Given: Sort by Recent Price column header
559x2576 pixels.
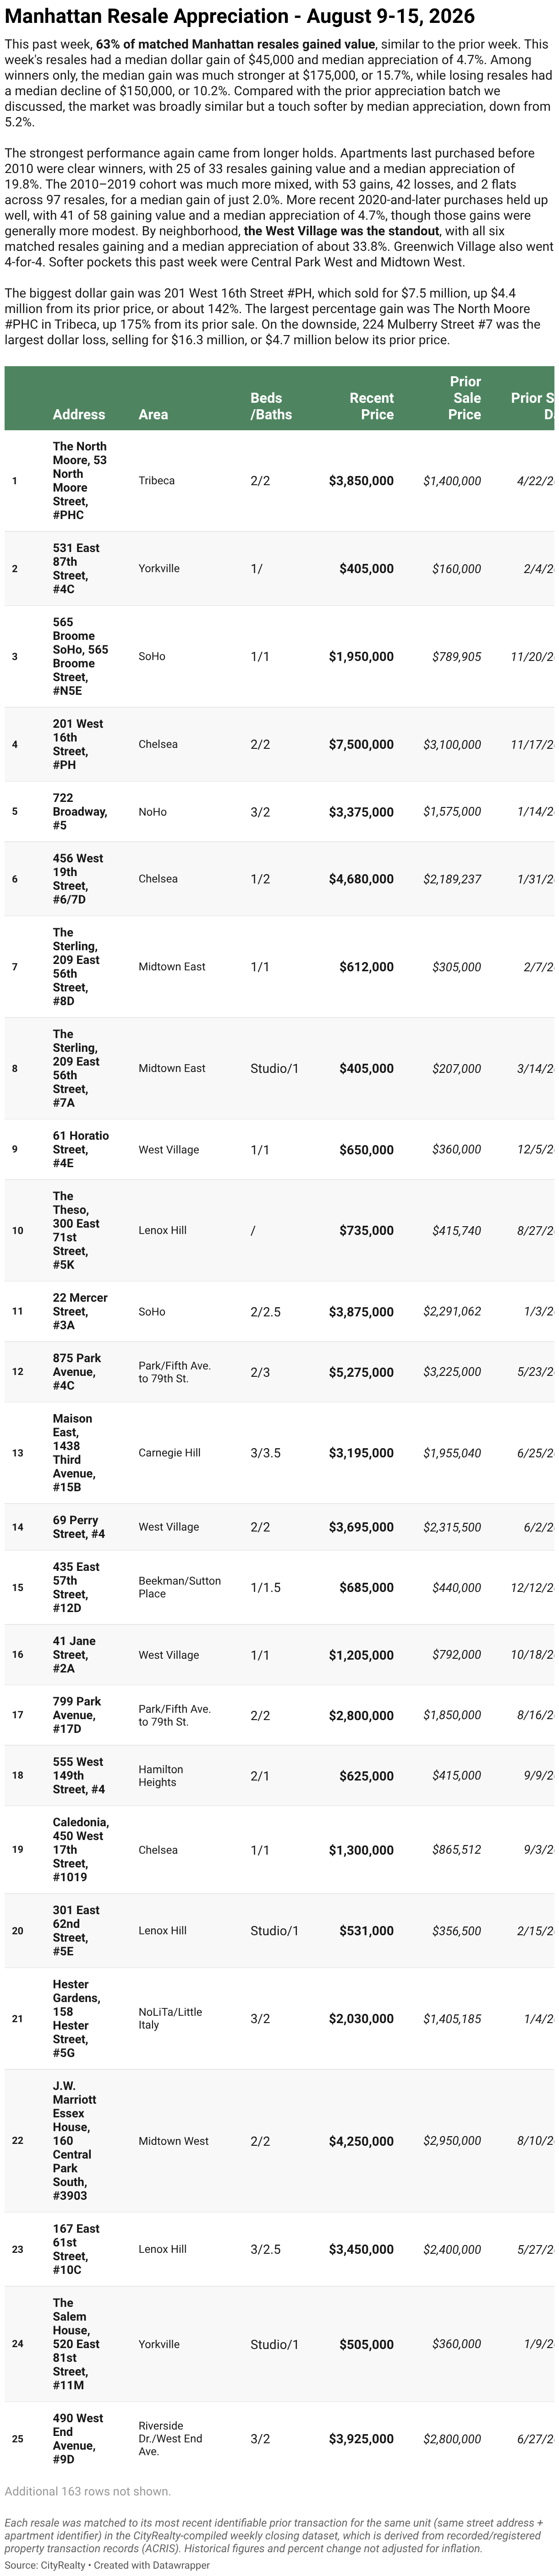Looking at the screenshot, I should point(371,406).
